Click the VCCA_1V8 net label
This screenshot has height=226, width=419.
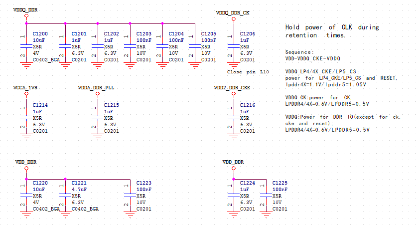26,87
